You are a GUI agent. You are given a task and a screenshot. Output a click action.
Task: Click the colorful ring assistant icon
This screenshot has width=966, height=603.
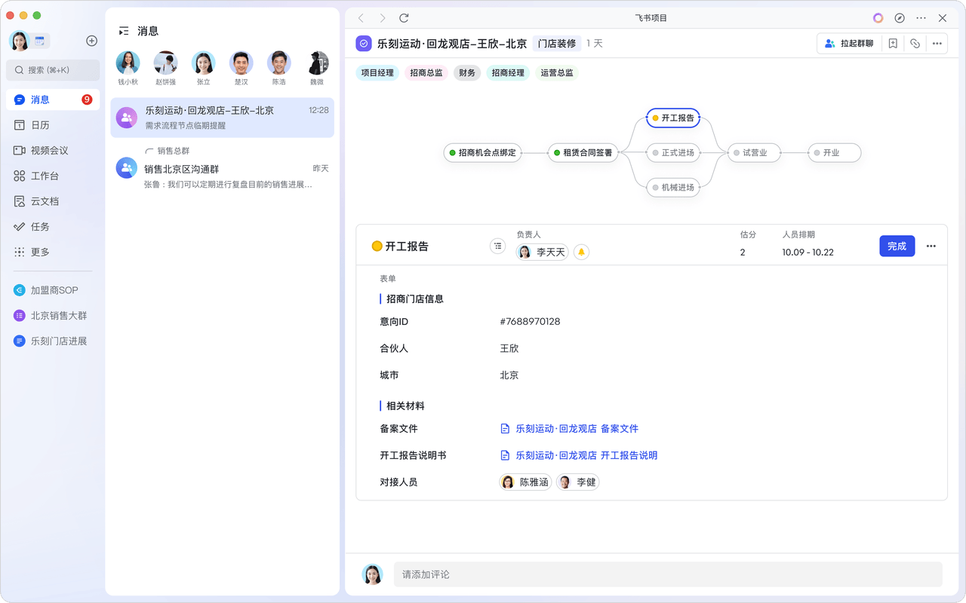878,18
